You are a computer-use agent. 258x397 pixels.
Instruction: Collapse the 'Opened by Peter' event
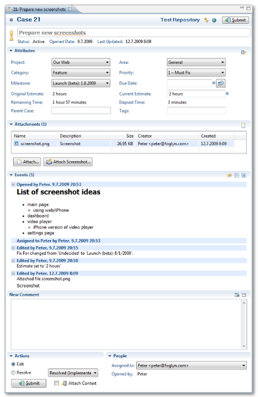(x=13, y=184)
